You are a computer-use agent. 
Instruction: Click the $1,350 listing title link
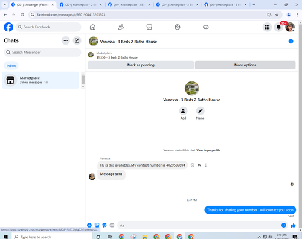point(117,57)
